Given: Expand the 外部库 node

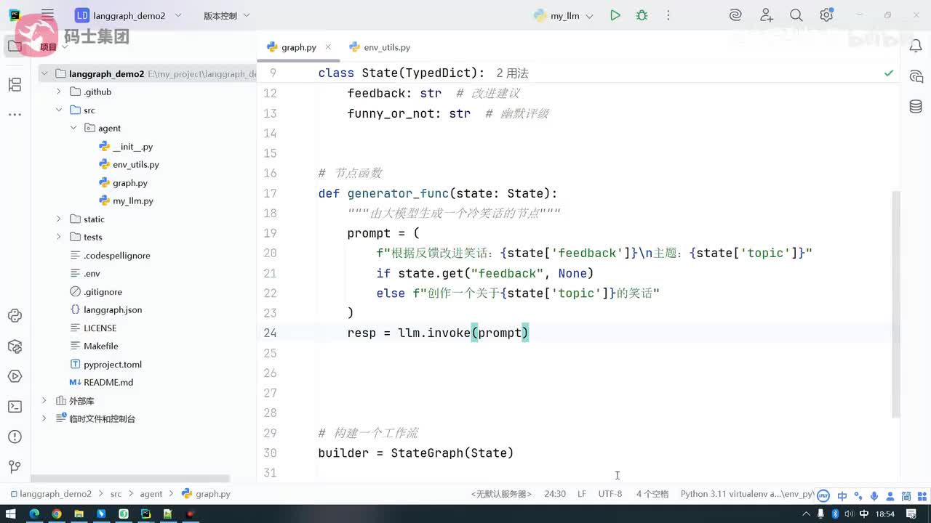Looking at the screenshot, I should coord(44,401).
